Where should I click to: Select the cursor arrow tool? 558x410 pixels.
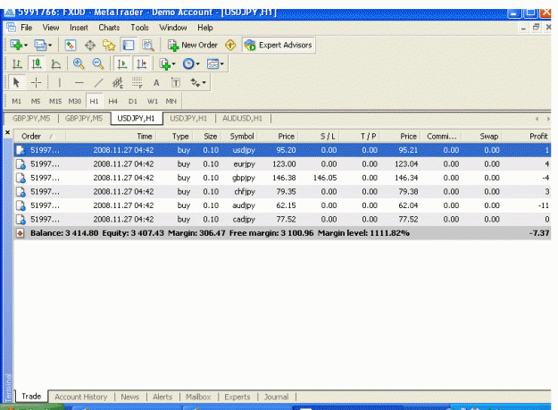pyautogui.click(x=16, y=83)
